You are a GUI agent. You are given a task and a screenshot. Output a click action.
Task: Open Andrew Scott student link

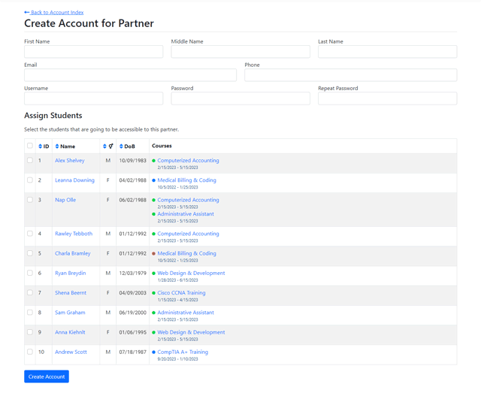tap(71, 352)
